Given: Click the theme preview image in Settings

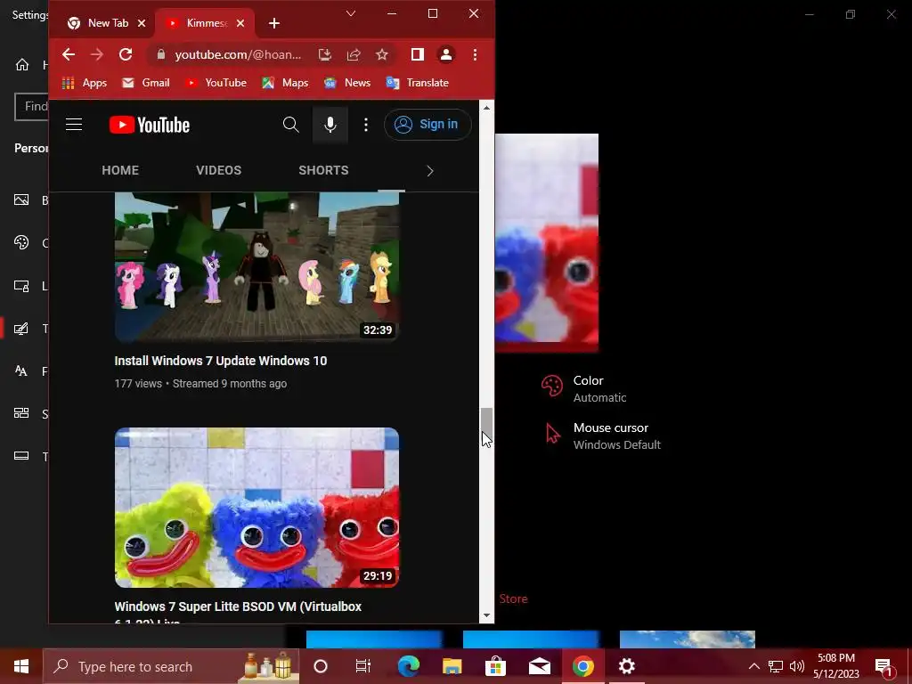Looking at the screenshot, I should click(x=547, y=242).
